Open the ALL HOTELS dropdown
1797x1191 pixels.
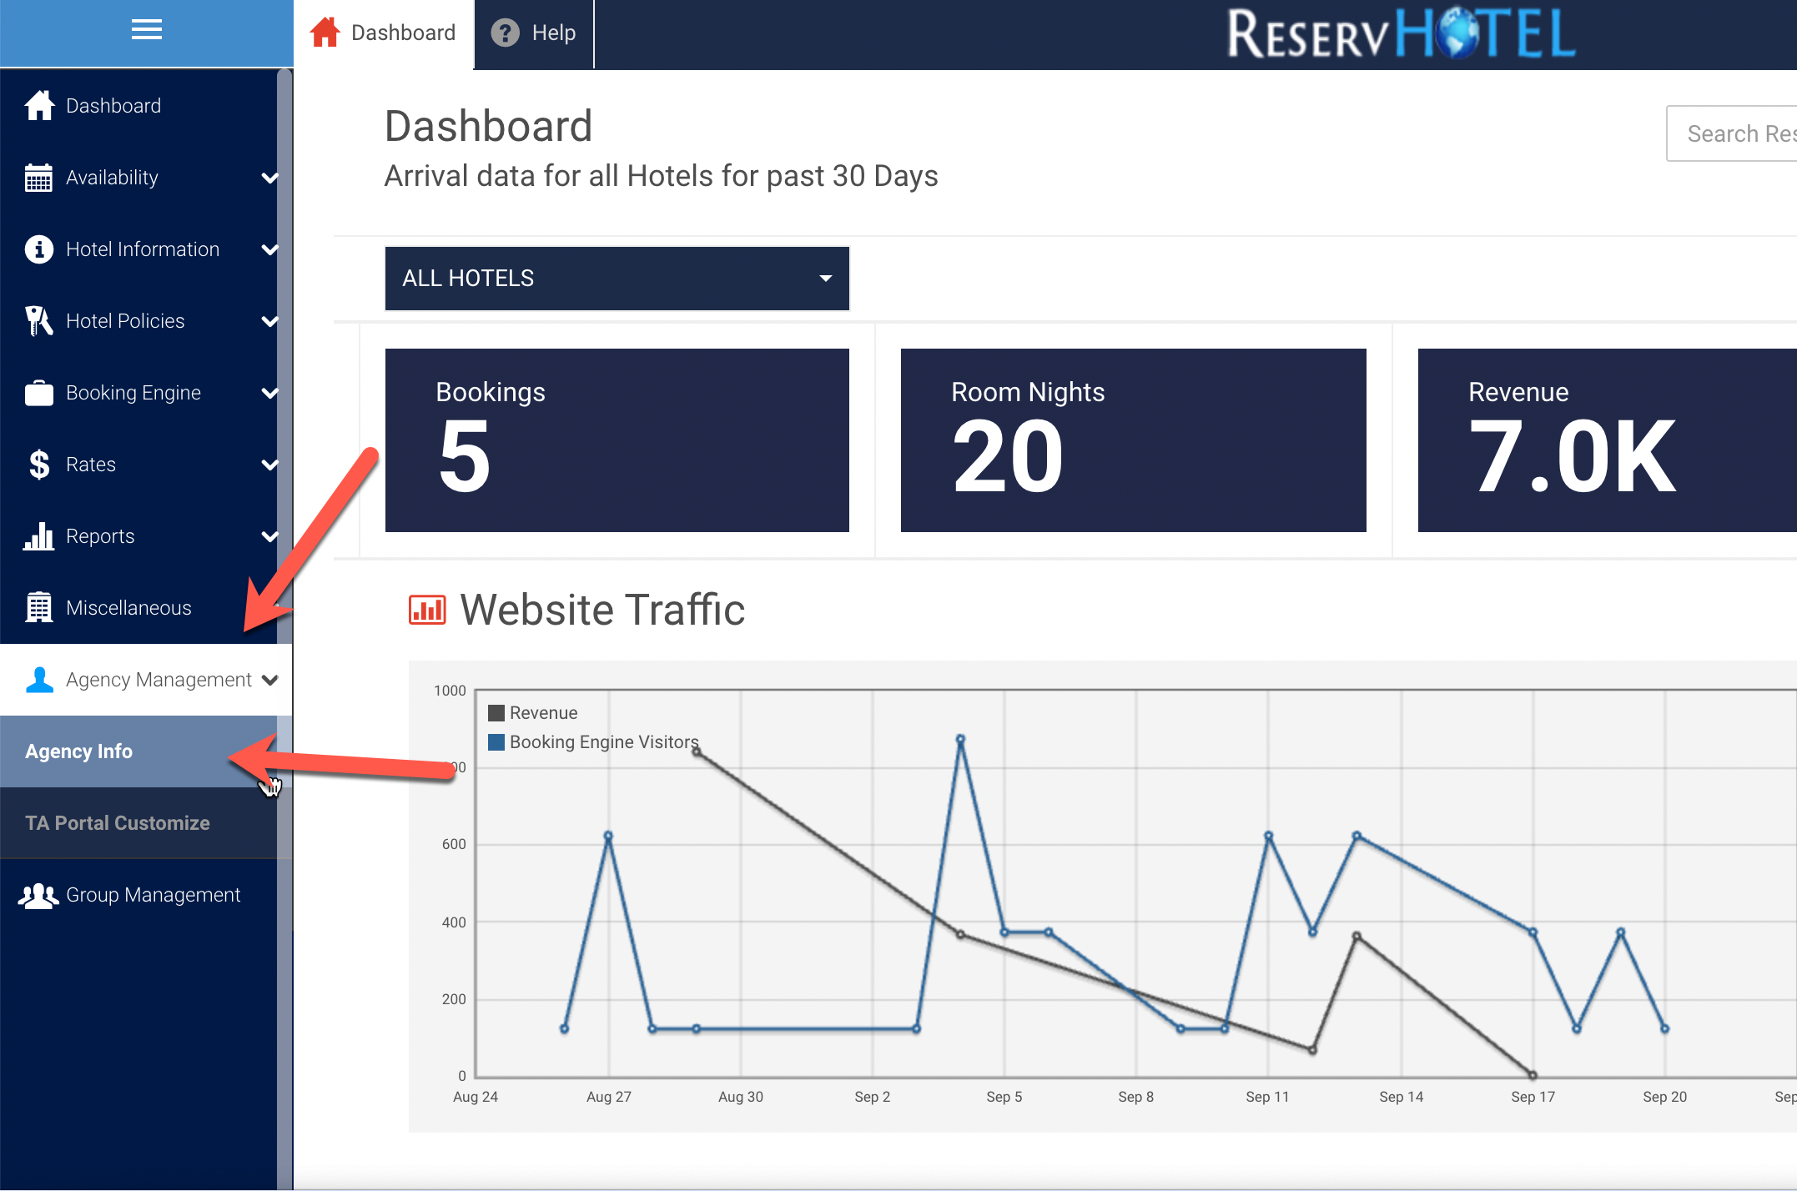(617, 279)
